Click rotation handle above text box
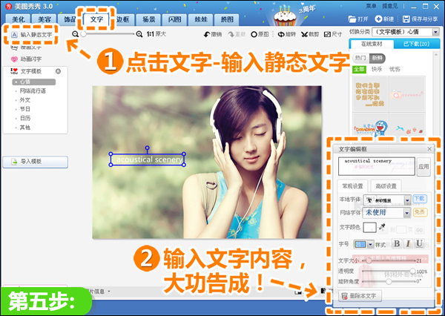Image resolution: width=445 pixels, height=316 pixels. click(x=147, y=148)
